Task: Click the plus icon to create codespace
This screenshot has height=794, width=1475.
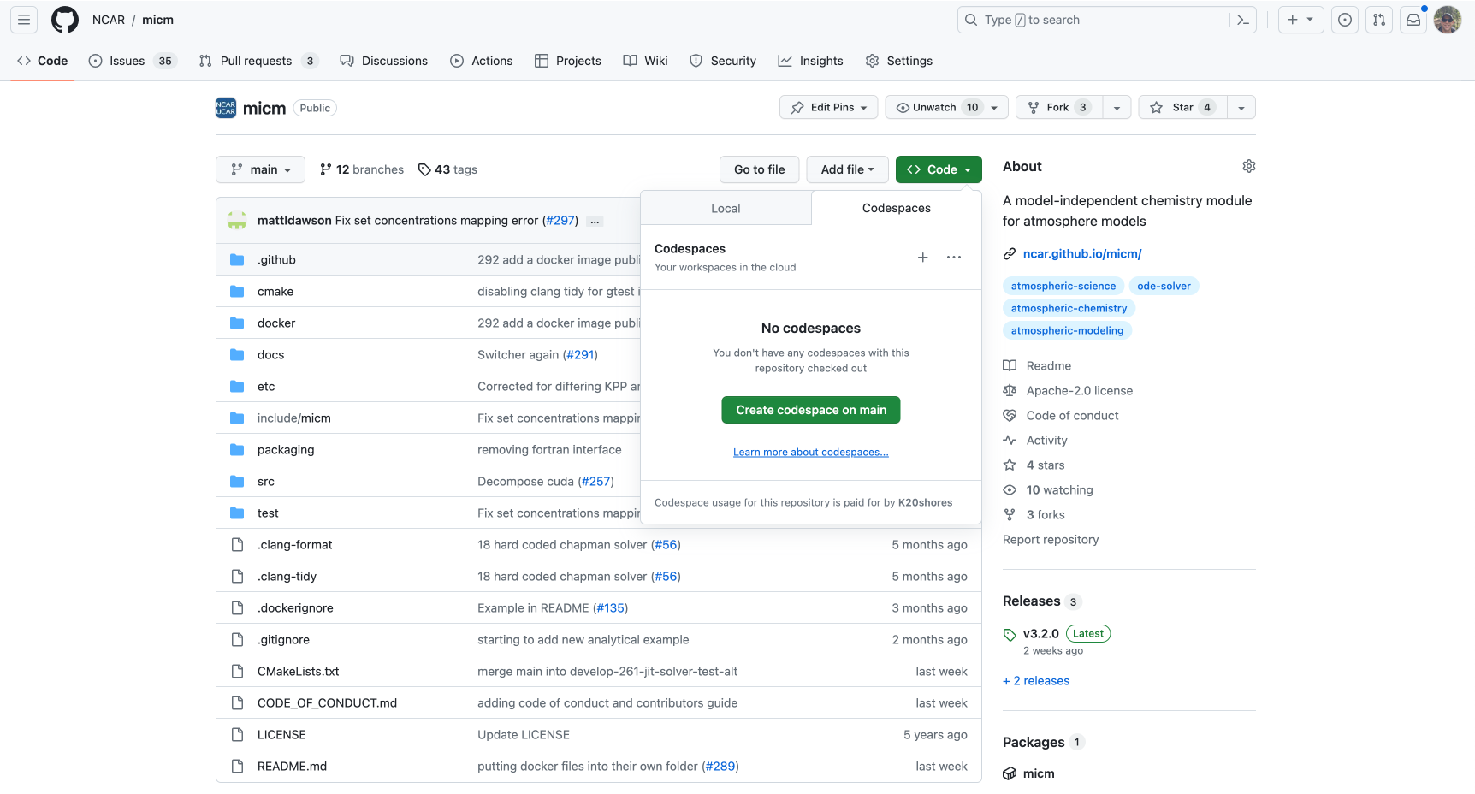Action: pos(922,258)
